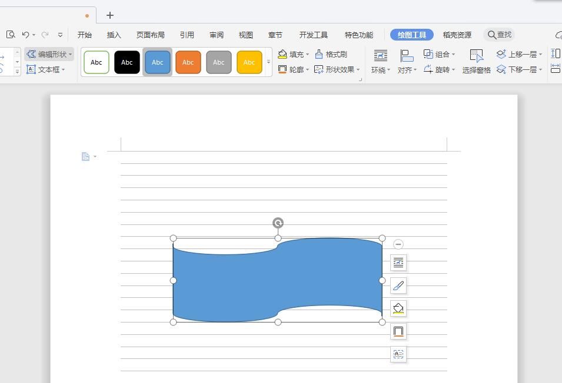Click the fill bucket icon in the floating toolbar
Image resolution: width=562 pixels, height=383 pixels.
point(398,308)
